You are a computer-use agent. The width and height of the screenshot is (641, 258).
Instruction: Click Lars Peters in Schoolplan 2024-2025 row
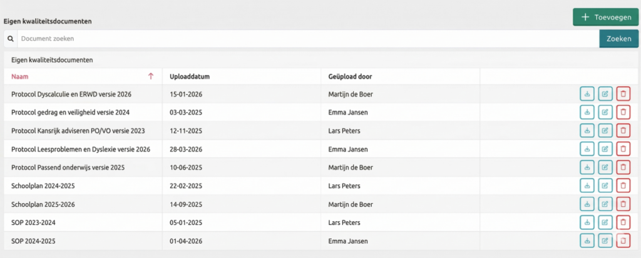344,186
